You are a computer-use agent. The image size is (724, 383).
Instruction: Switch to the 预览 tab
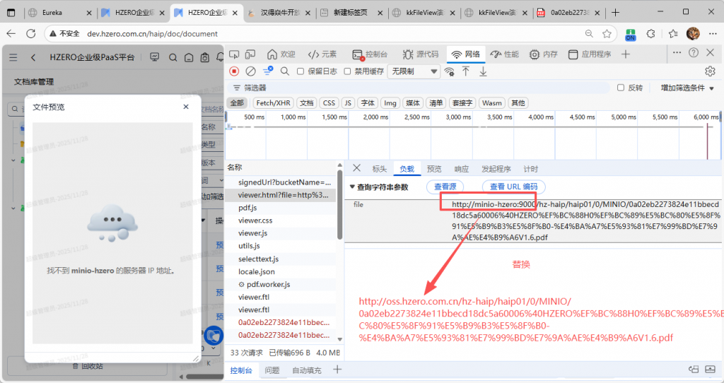(x=434, y=169)
